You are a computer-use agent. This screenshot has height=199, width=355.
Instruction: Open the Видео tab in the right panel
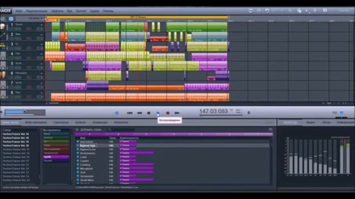click(x=311, y=122)
